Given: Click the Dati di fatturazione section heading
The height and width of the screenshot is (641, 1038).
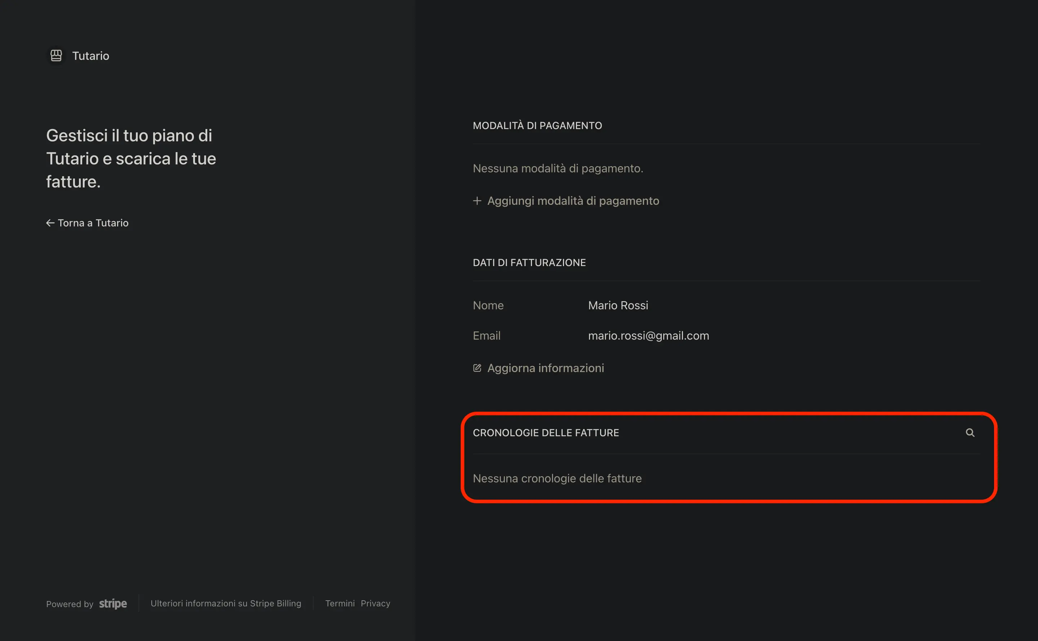Looking at the screenshot, I should pyautogui.click(x=529, y=262).
